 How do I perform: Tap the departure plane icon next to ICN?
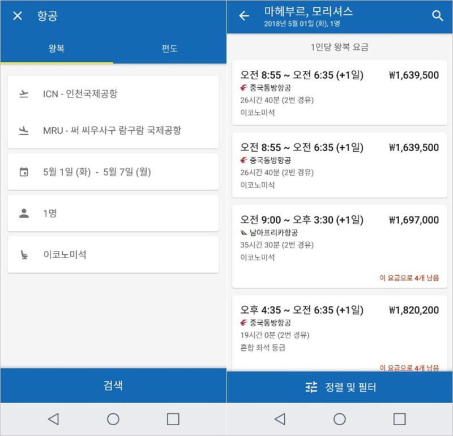click(x=24, y=93)
